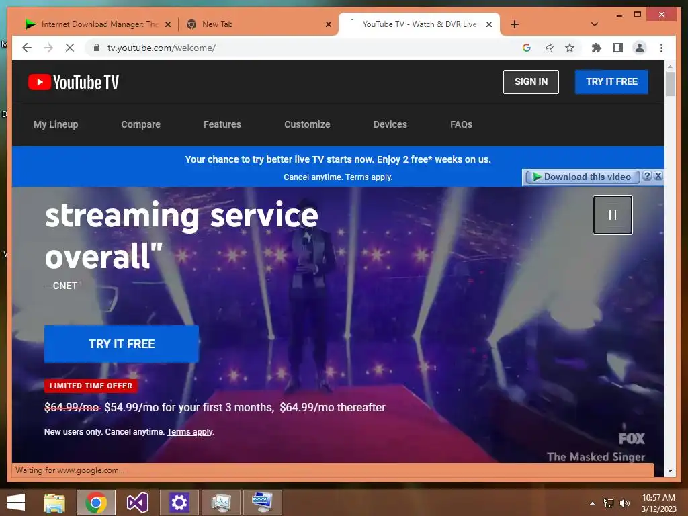Go back with the browser back arrow
This screenshot has width=688, height=516.
pos(27,48)
